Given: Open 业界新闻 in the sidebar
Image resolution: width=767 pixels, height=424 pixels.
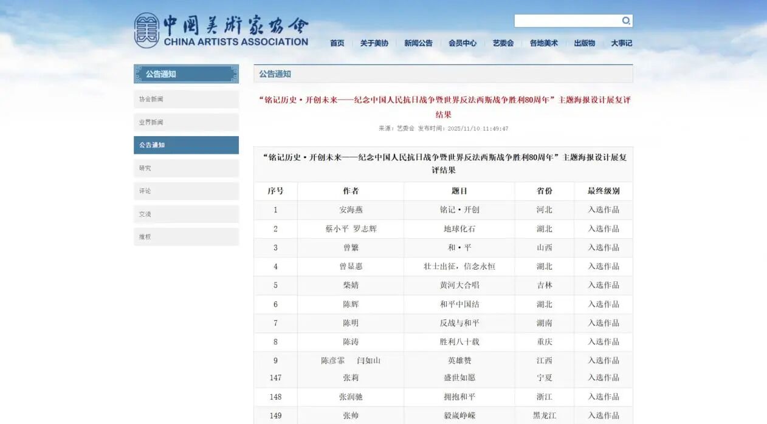Looking at the screenshot, I should pyautogui.click(x=186, y=122).
